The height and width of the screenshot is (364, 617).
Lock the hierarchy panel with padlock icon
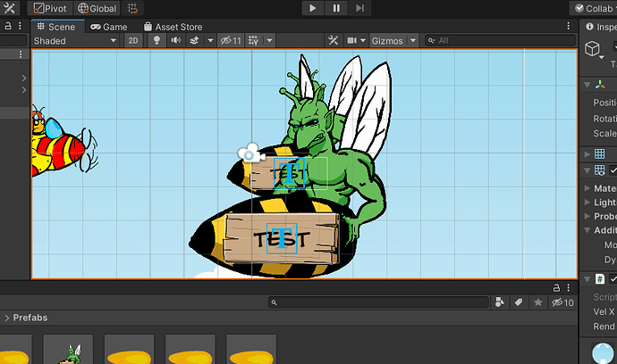8,26
